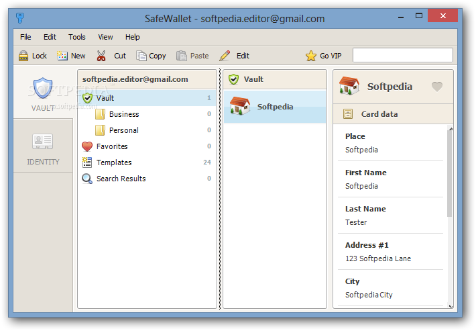Click the Paste clipboard icon
The height and width of the screenshot is (331, 476).
click(182, 56)
